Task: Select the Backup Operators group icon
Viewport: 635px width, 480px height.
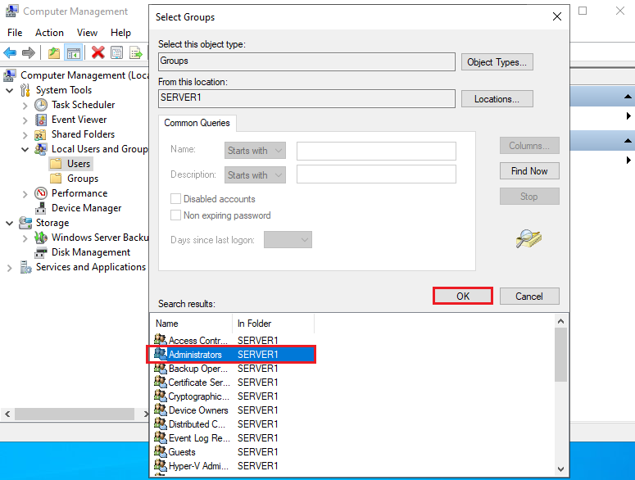Action: (160, 369)
